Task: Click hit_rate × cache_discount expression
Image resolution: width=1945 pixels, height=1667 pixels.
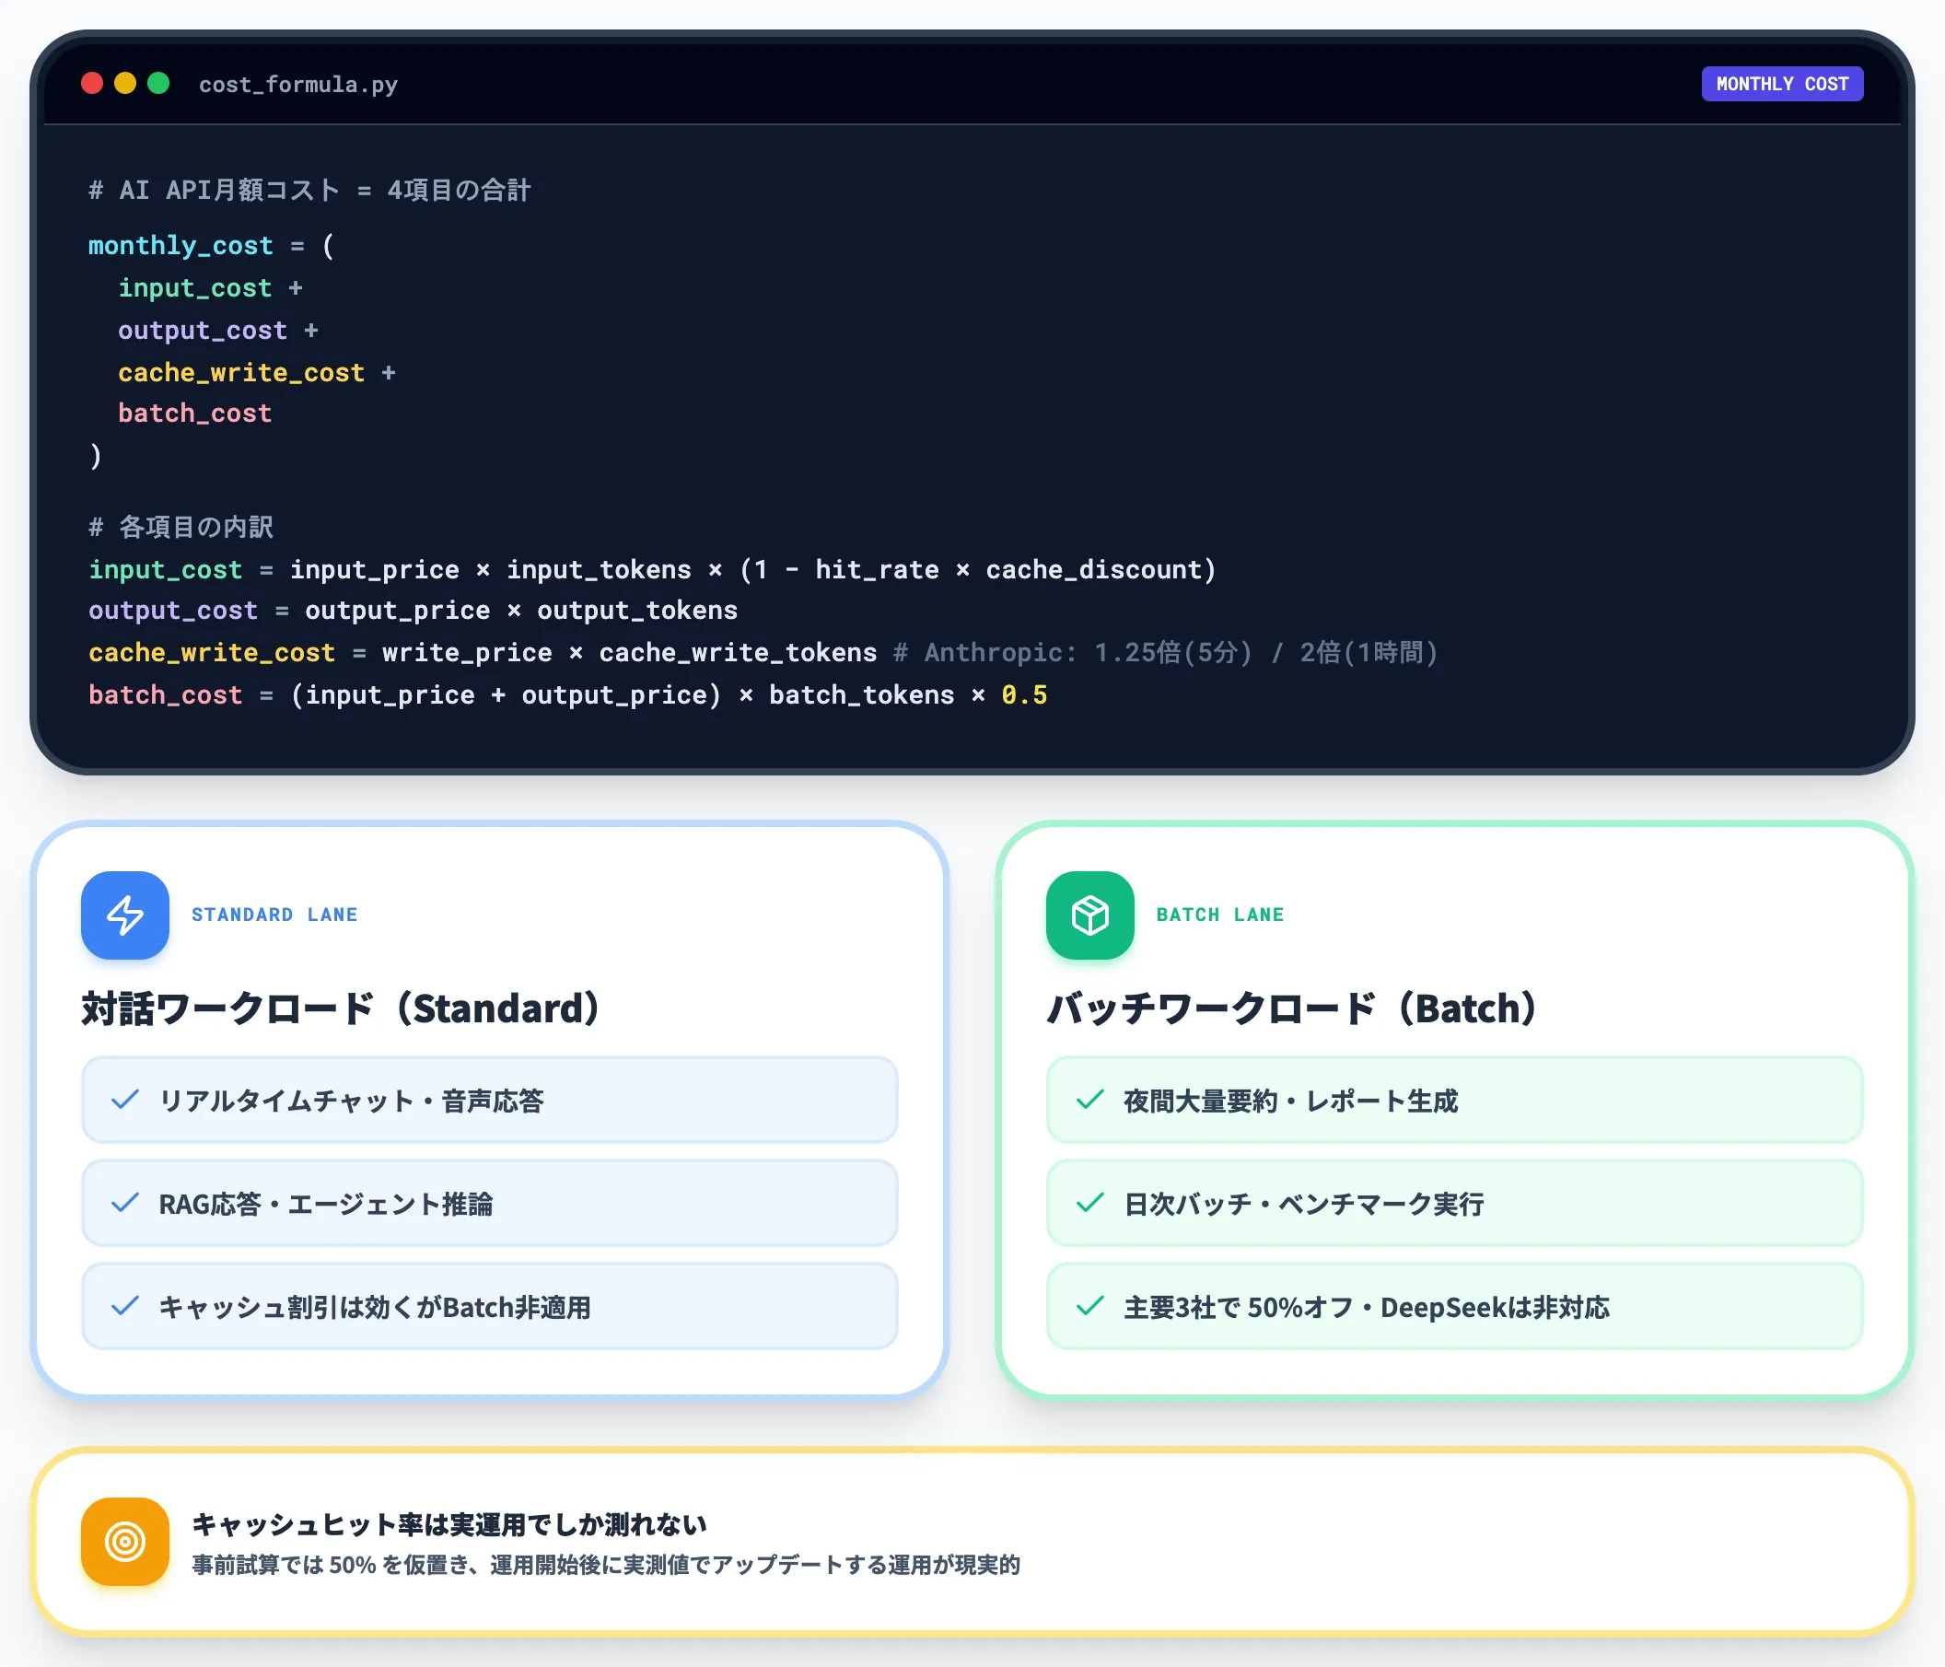Action: click(x=1009, y=570)
